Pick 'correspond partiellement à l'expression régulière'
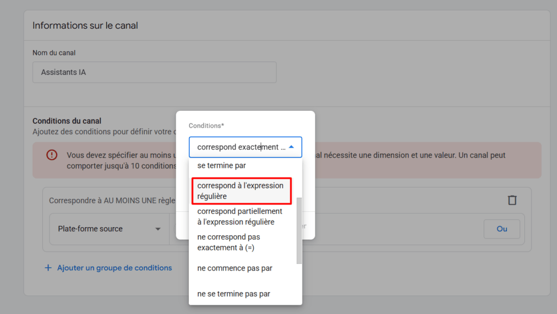 coord(243,216)
